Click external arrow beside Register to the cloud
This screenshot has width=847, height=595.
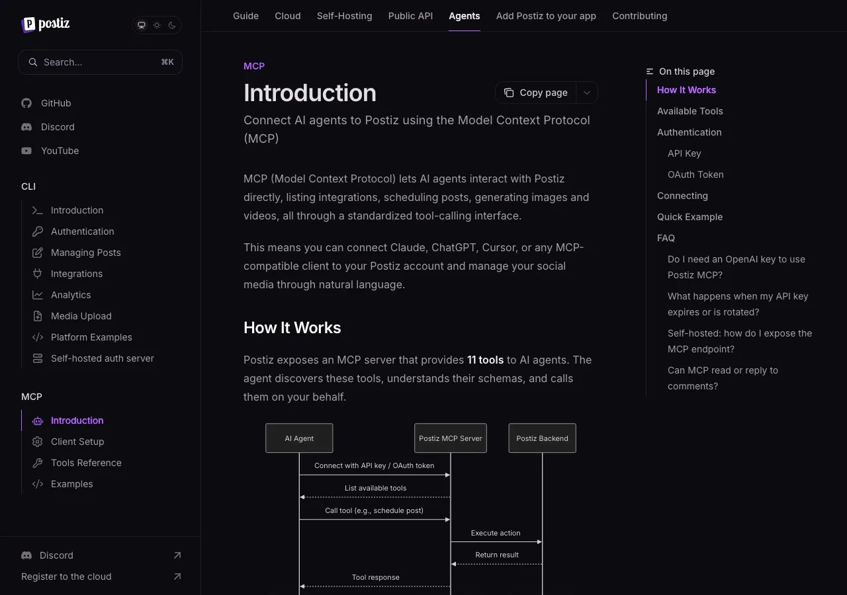point(177,576)
